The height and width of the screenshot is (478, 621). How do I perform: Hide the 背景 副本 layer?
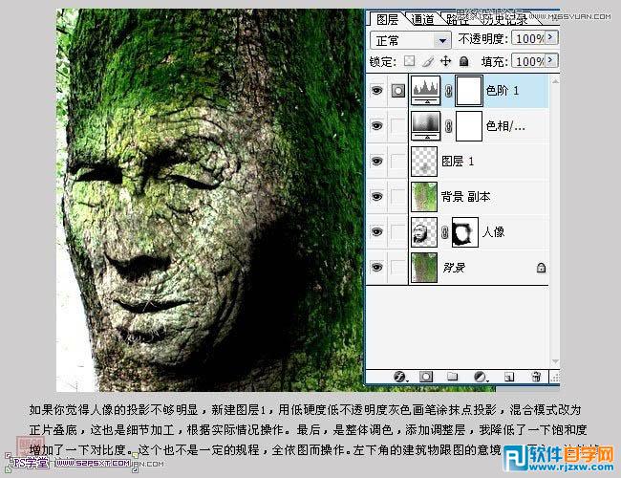tap(376, 197)
